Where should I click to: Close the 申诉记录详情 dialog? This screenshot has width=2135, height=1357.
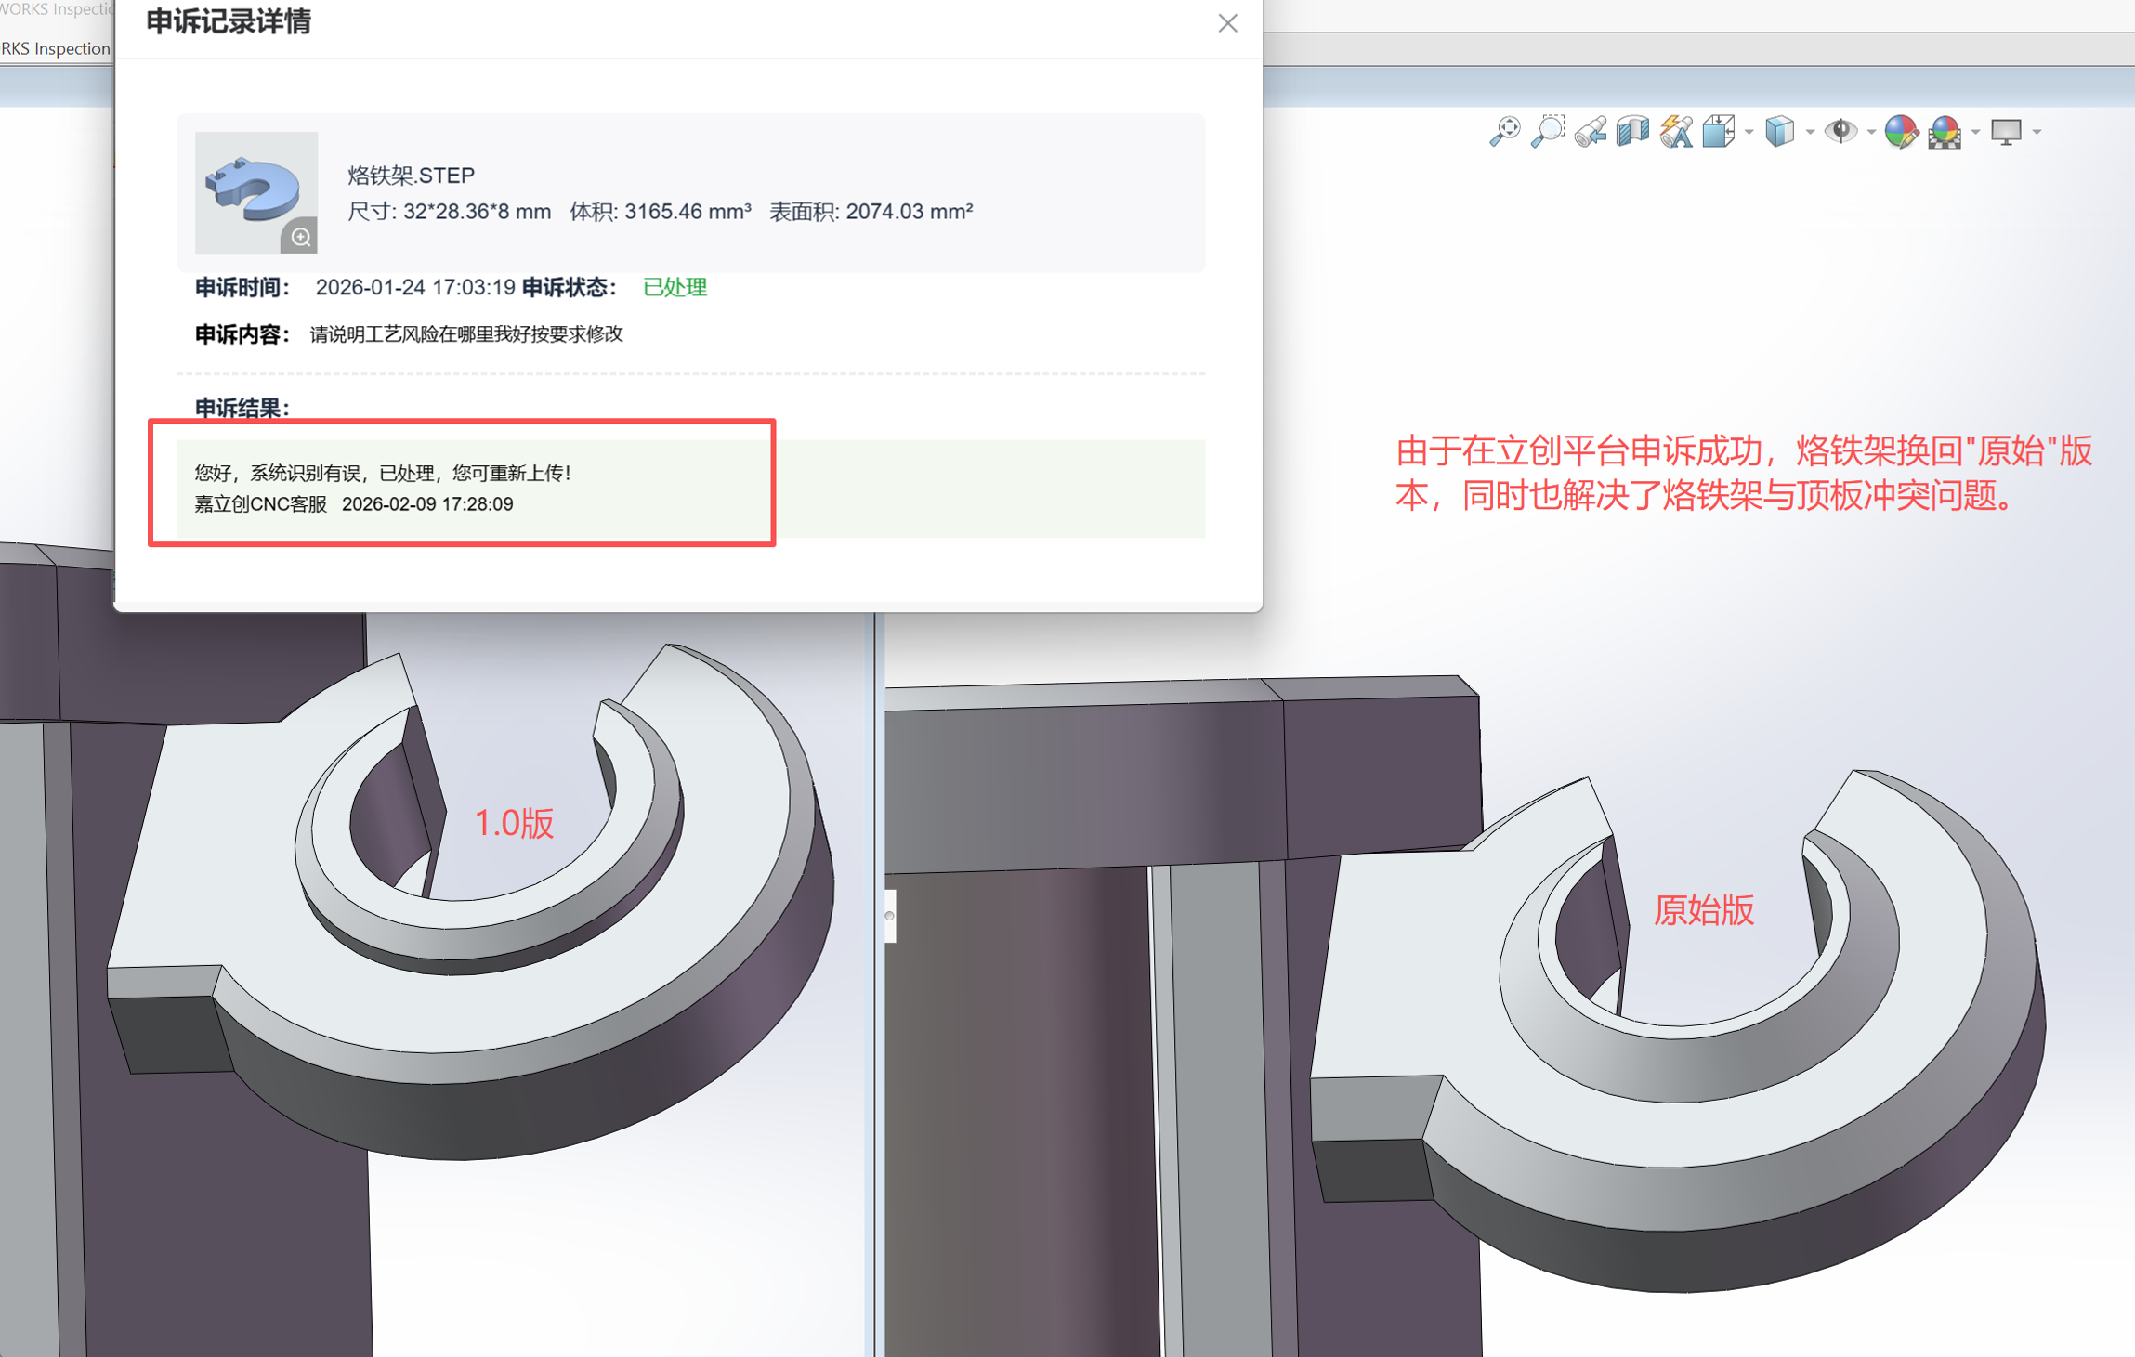pos(1227,23)
